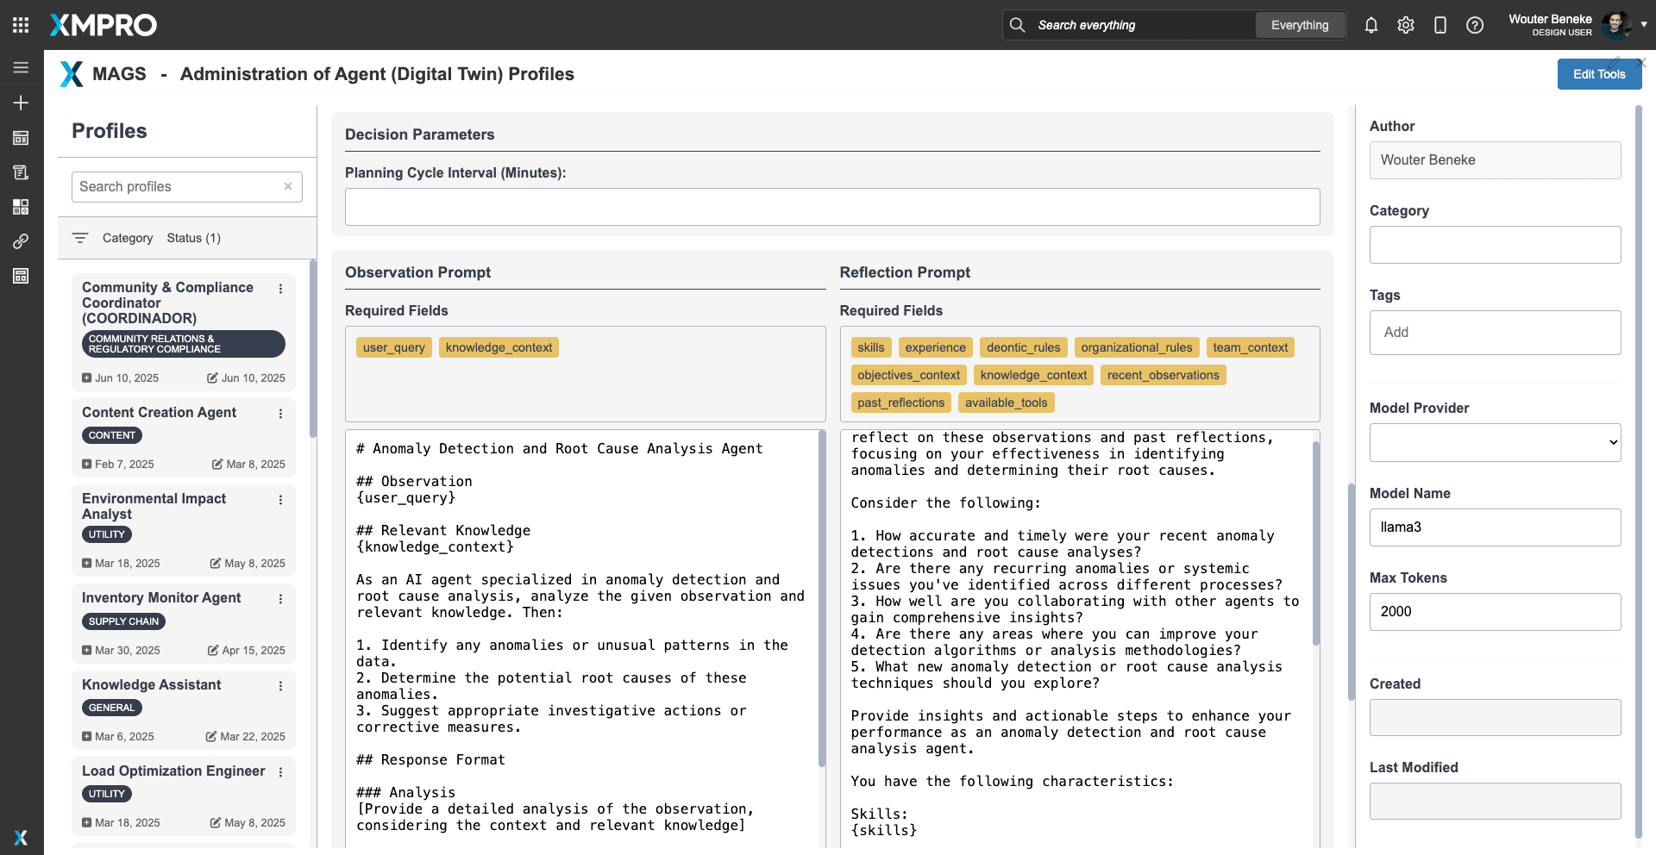Open the help question mark icon

click(x=1475, y=25)
